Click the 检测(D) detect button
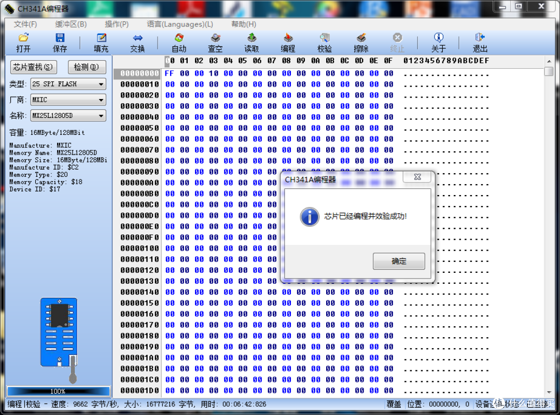Viewport: 560px width, 415px height. 87,67
